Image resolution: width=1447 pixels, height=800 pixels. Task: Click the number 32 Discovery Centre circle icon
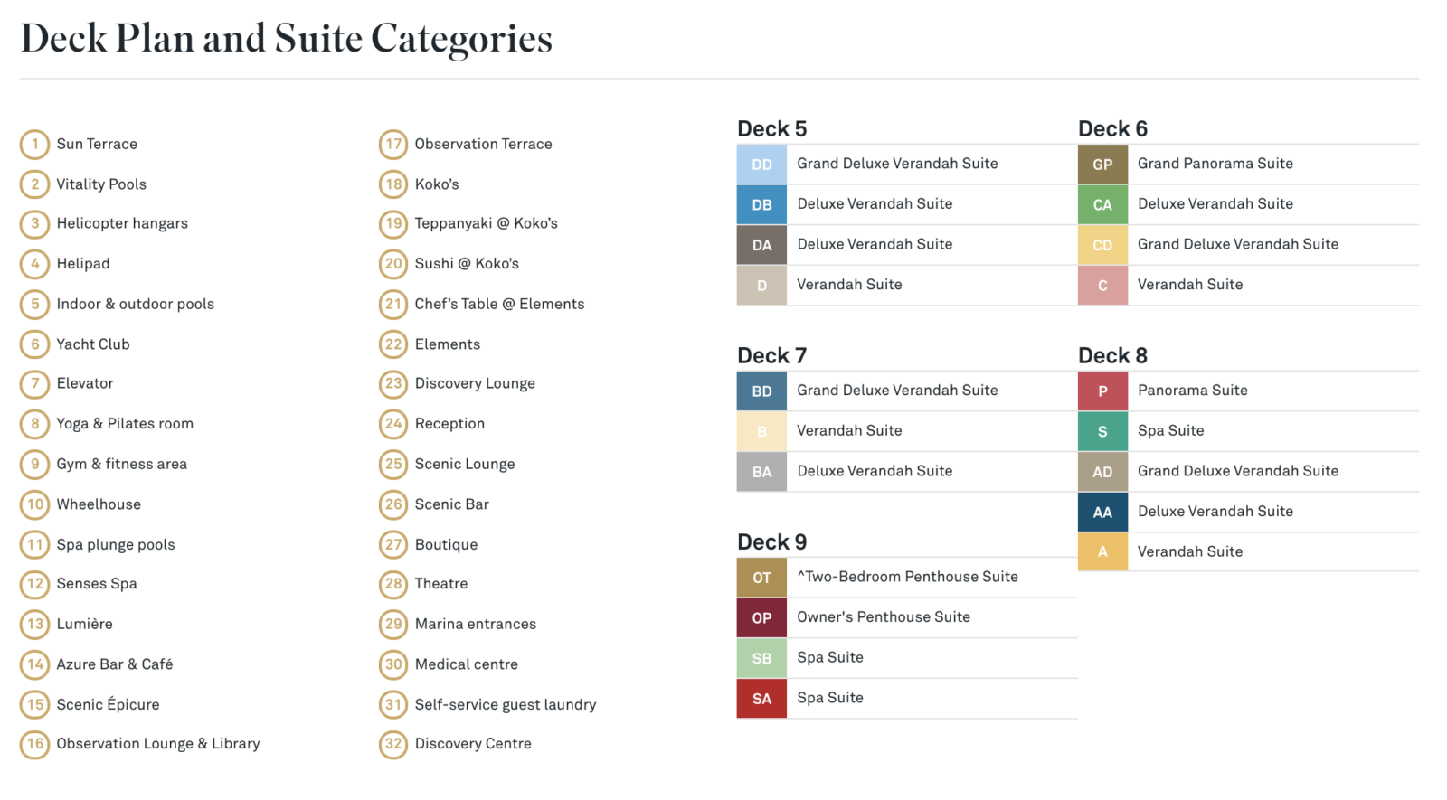(393, 744)
